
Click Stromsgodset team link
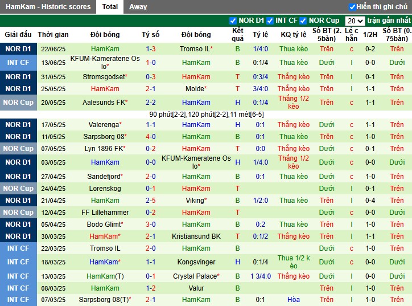tap(105, 77)
